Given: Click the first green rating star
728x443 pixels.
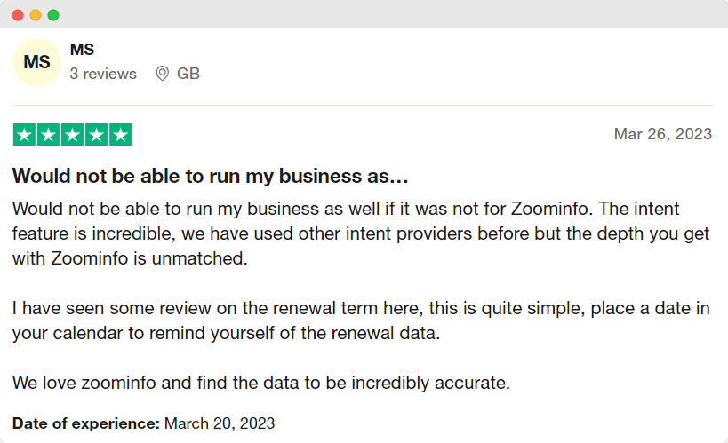Looking at the screenshot, I should coord(24,135).
